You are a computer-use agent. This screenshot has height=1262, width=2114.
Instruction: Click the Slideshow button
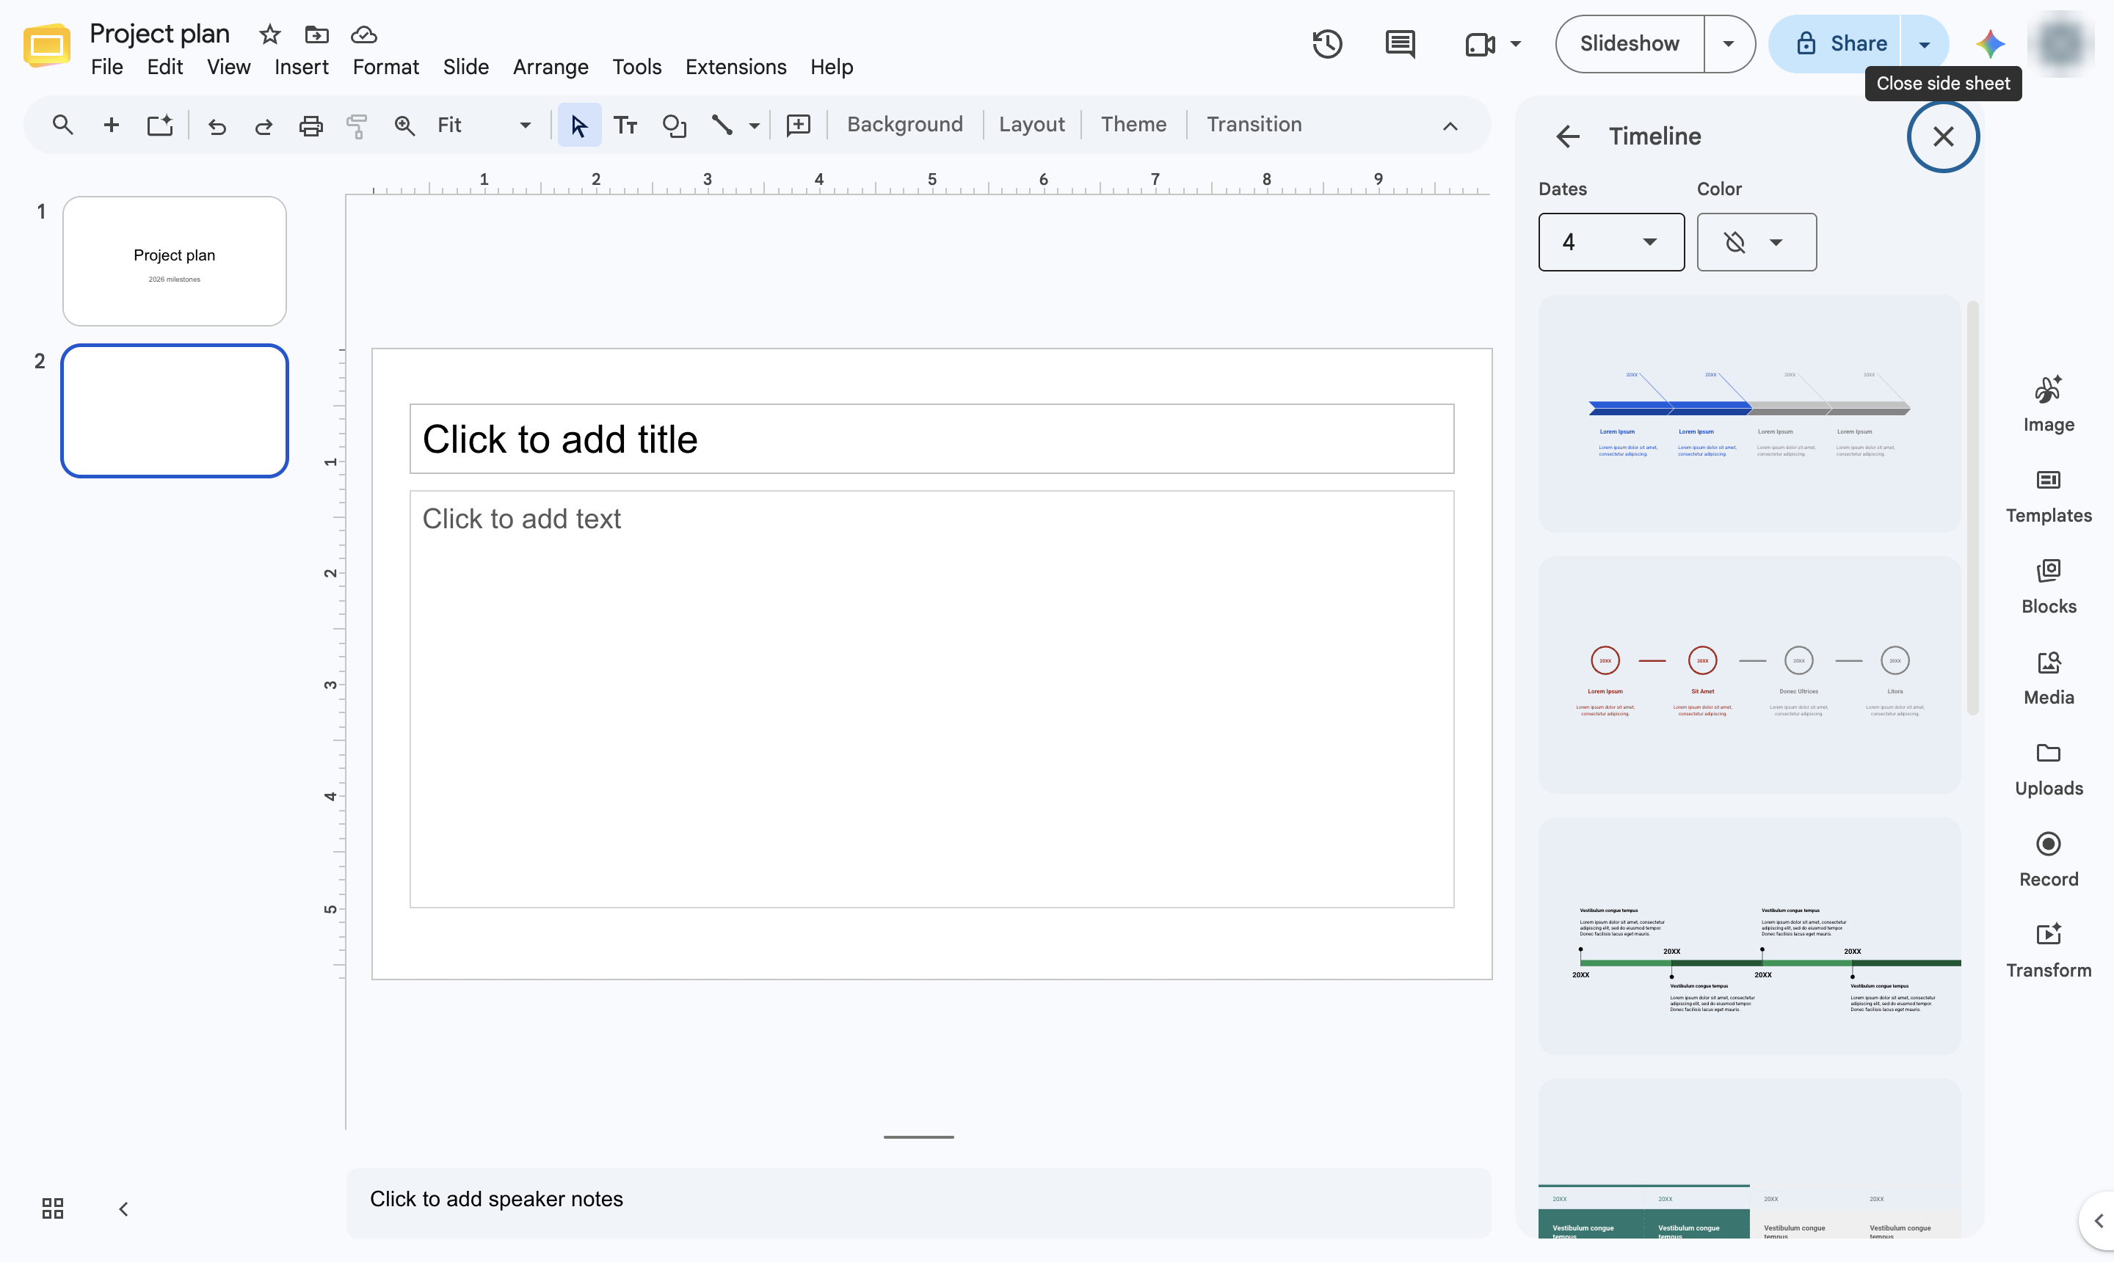1629,43
